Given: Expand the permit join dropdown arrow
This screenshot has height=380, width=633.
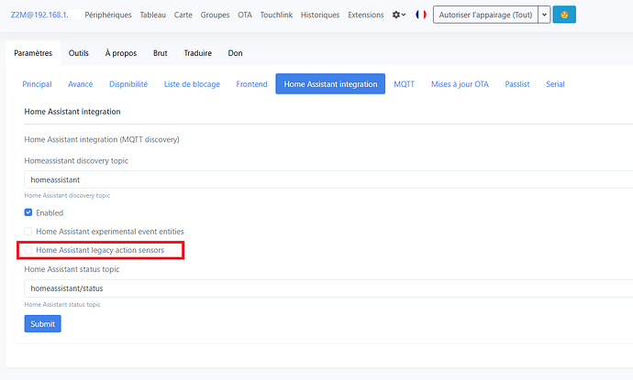Looking at the screenshot, I should click(x=544, y=15).
